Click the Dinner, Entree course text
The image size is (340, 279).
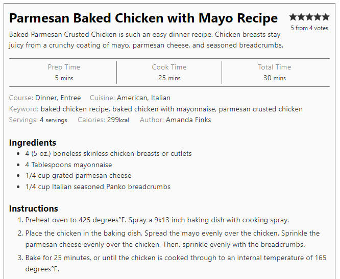[58, 98]
